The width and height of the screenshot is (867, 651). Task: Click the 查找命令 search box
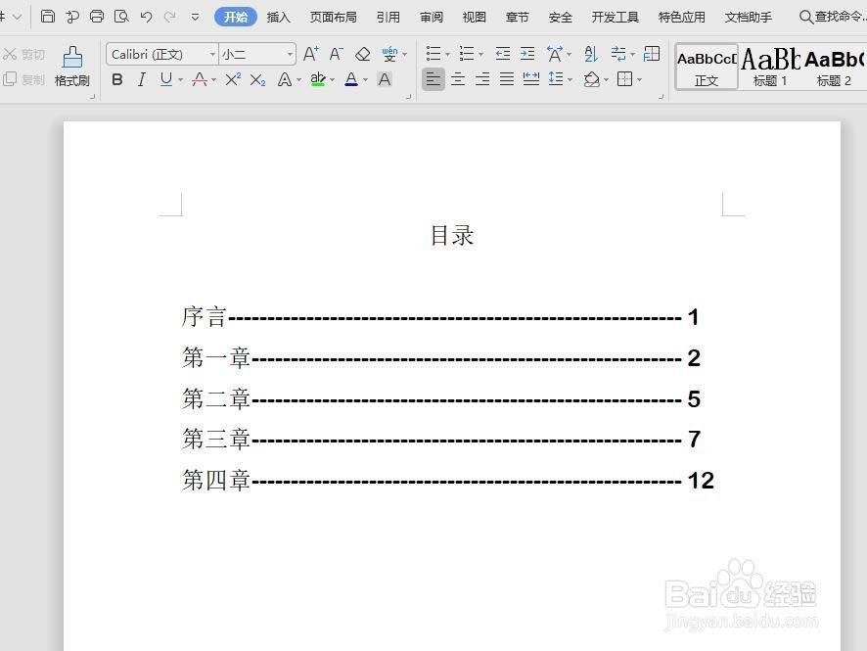click(x=833, y=17)
